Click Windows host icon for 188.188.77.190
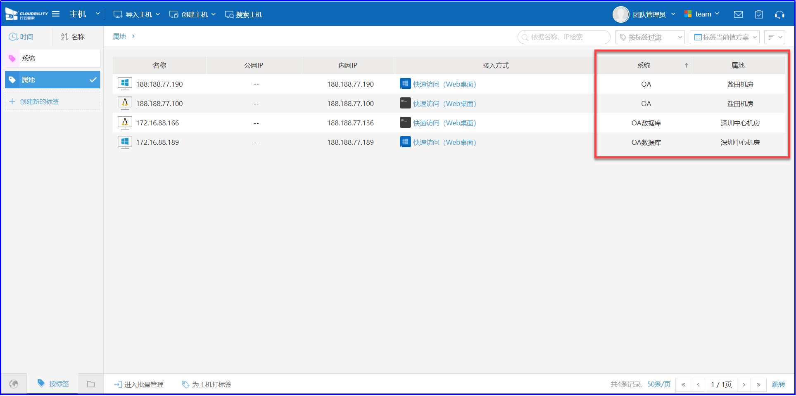The width and height of the screenshot is (796, 396). 125,84
